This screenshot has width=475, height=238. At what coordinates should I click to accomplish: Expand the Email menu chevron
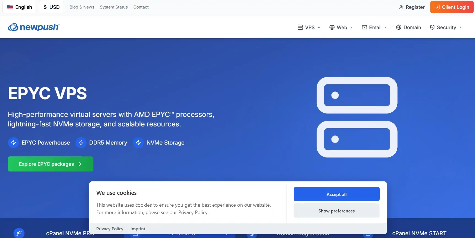tap(385, 27)
